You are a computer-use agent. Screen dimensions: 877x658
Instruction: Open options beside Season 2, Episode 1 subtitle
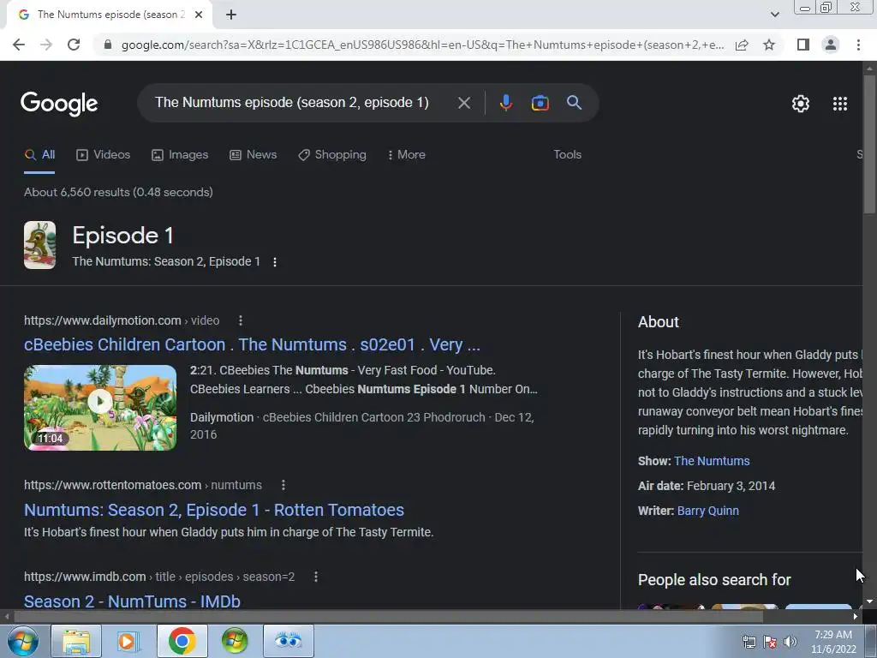coord(275,262)
